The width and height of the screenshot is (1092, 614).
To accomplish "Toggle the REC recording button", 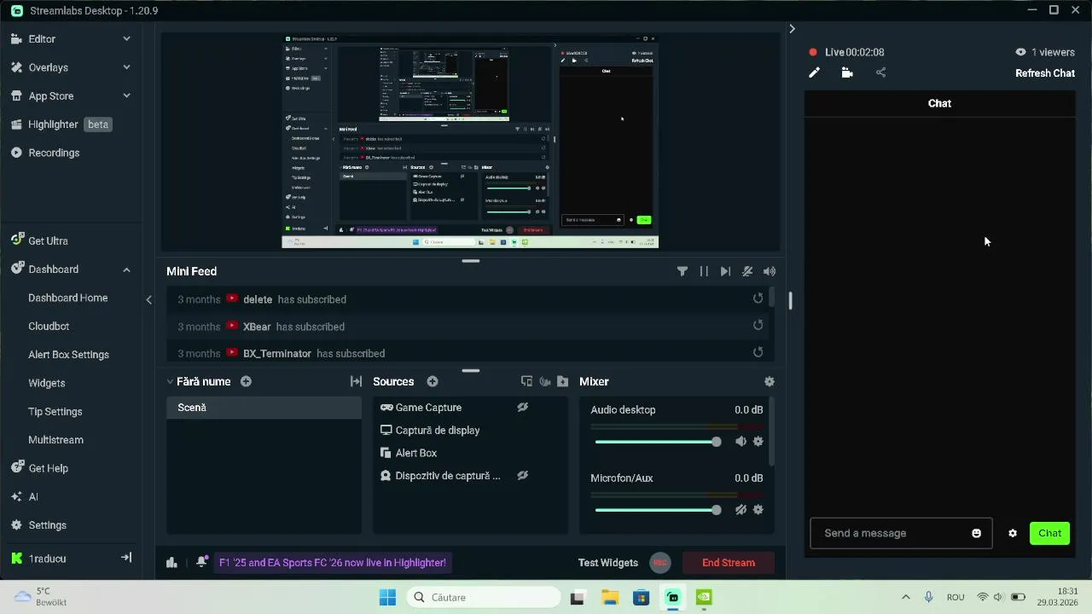I will (659, 563).
